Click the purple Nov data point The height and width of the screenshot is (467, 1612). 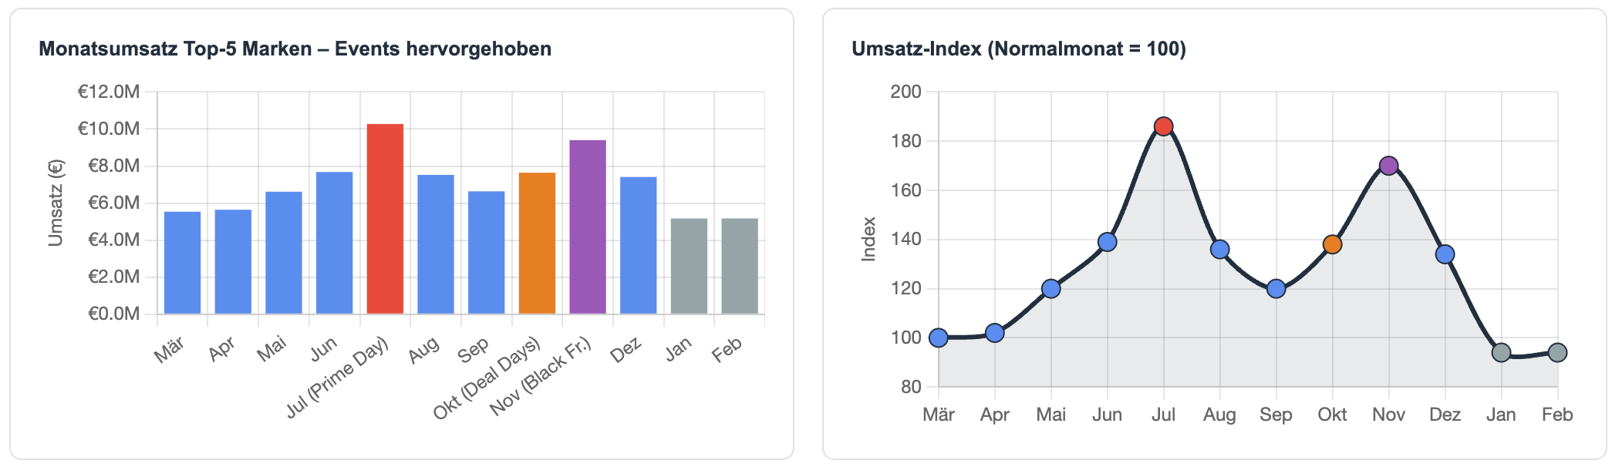point(1389,166)
